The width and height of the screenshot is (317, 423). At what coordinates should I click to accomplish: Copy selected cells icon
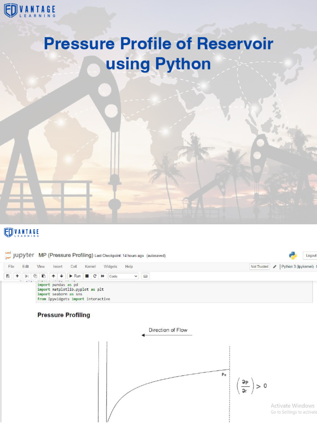(x=35, y=276)
